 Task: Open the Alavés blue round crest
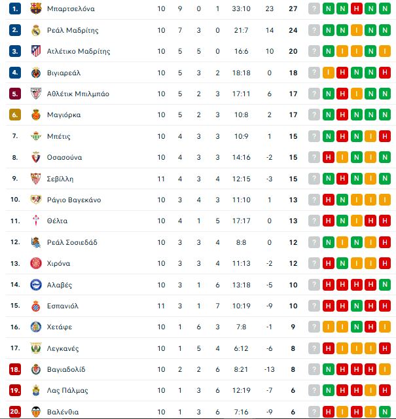click(x=36, y=285)
